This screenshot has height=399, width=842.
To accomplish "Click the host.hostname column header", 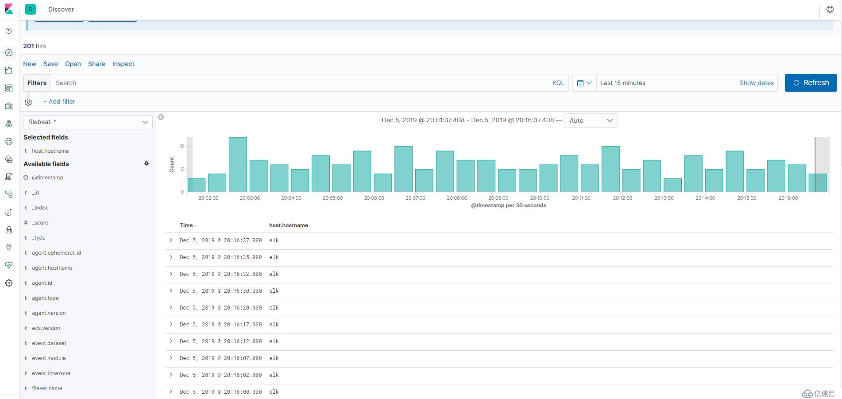I will tap(289, 225).
